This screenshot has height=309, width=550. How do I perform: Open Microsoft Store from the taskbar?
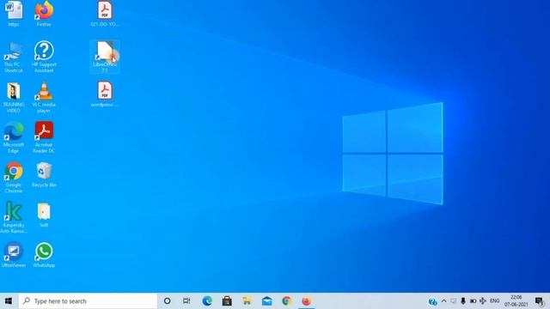click(227, 301)
